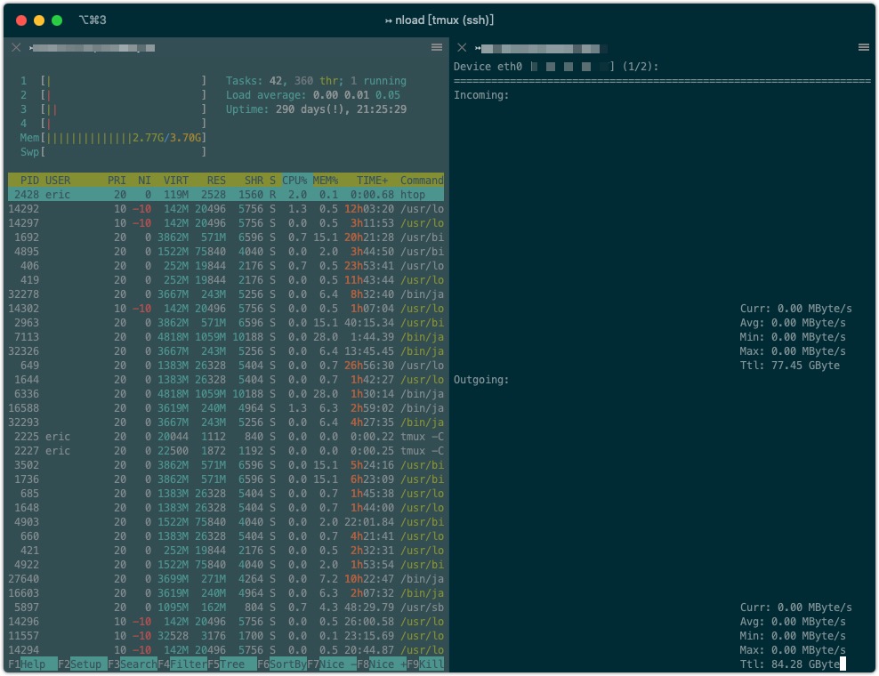Click the window title nload [tmux (ssh)]
879x676 pixels.
pyautogui.click(x=439, y=20)
